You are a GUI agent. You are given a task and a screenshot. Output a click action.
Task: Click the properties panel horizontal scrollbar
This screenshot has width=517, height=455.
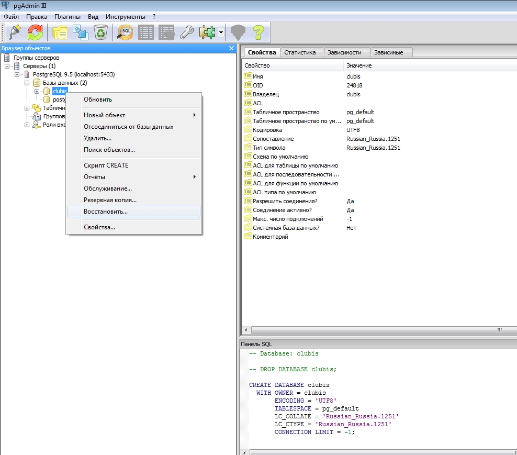pos(379,330)
